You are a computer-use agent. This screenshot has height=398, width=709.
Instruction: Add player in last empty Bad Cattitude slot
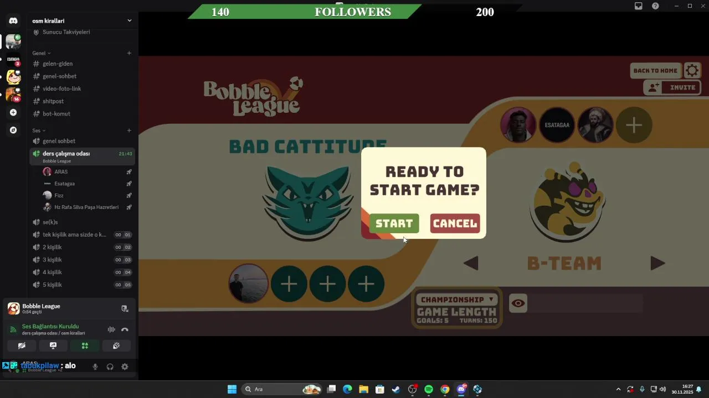(x=366, y=284)
